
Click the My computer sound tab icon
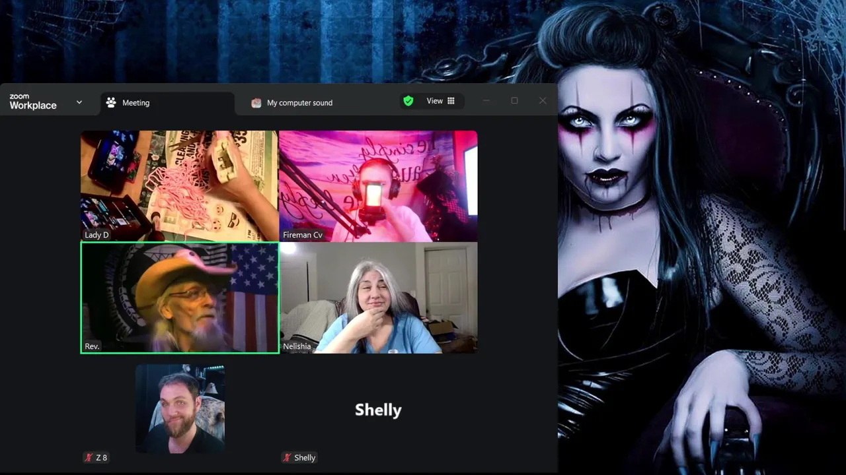[x=256, y=103]
